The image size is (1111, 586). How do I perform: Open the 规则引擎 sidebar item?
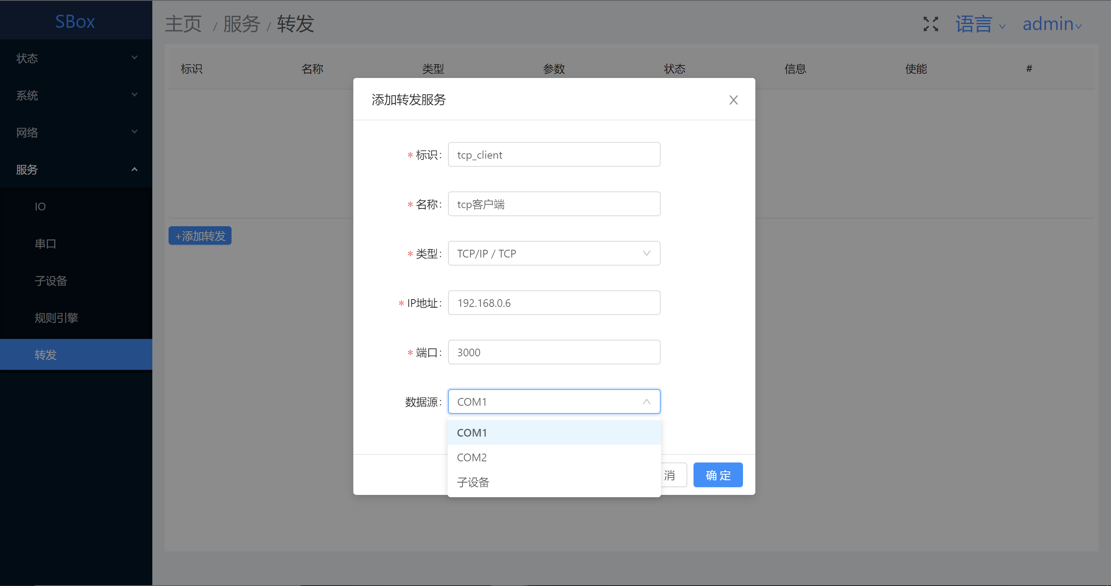click(56, 318)
